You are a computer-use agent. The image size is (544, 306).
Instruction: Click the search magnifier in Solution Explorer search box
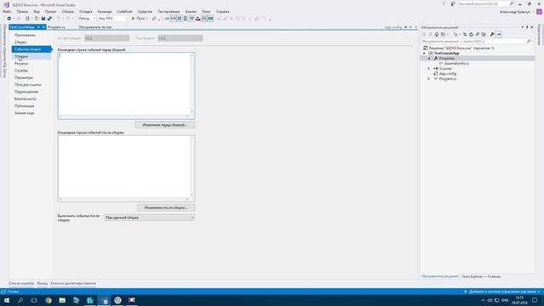coord(529,42)
